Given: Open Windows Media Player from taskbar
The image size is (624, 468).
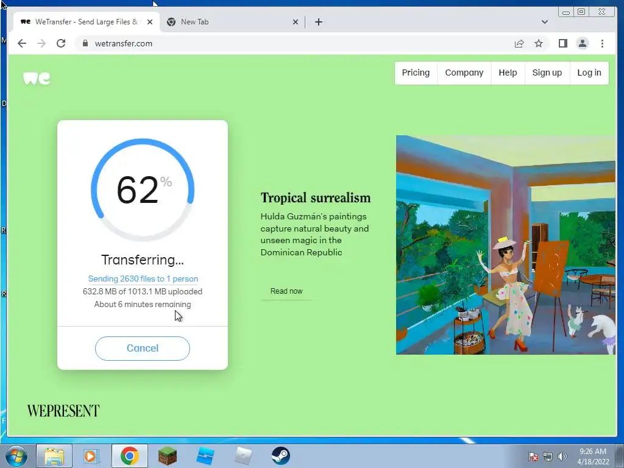Looking at the screenshot, I should (91, 456).
